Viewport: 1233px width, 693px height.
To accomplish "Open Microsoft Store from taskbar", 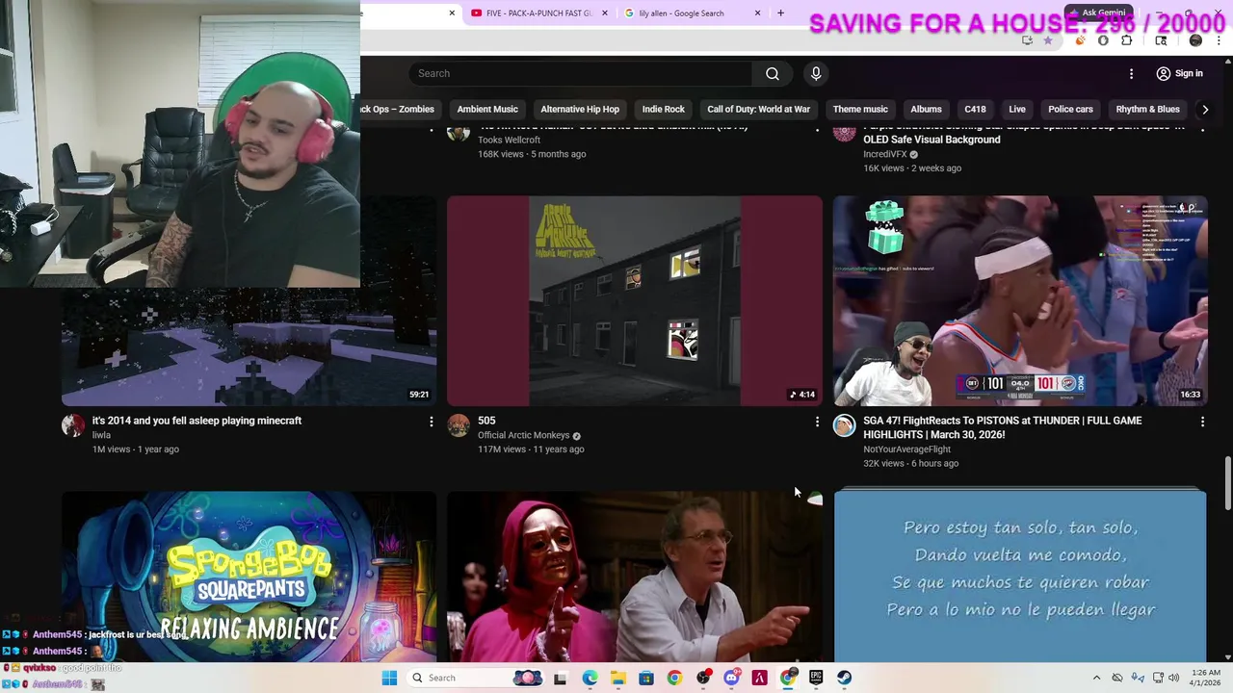I will tap(646, 678).
